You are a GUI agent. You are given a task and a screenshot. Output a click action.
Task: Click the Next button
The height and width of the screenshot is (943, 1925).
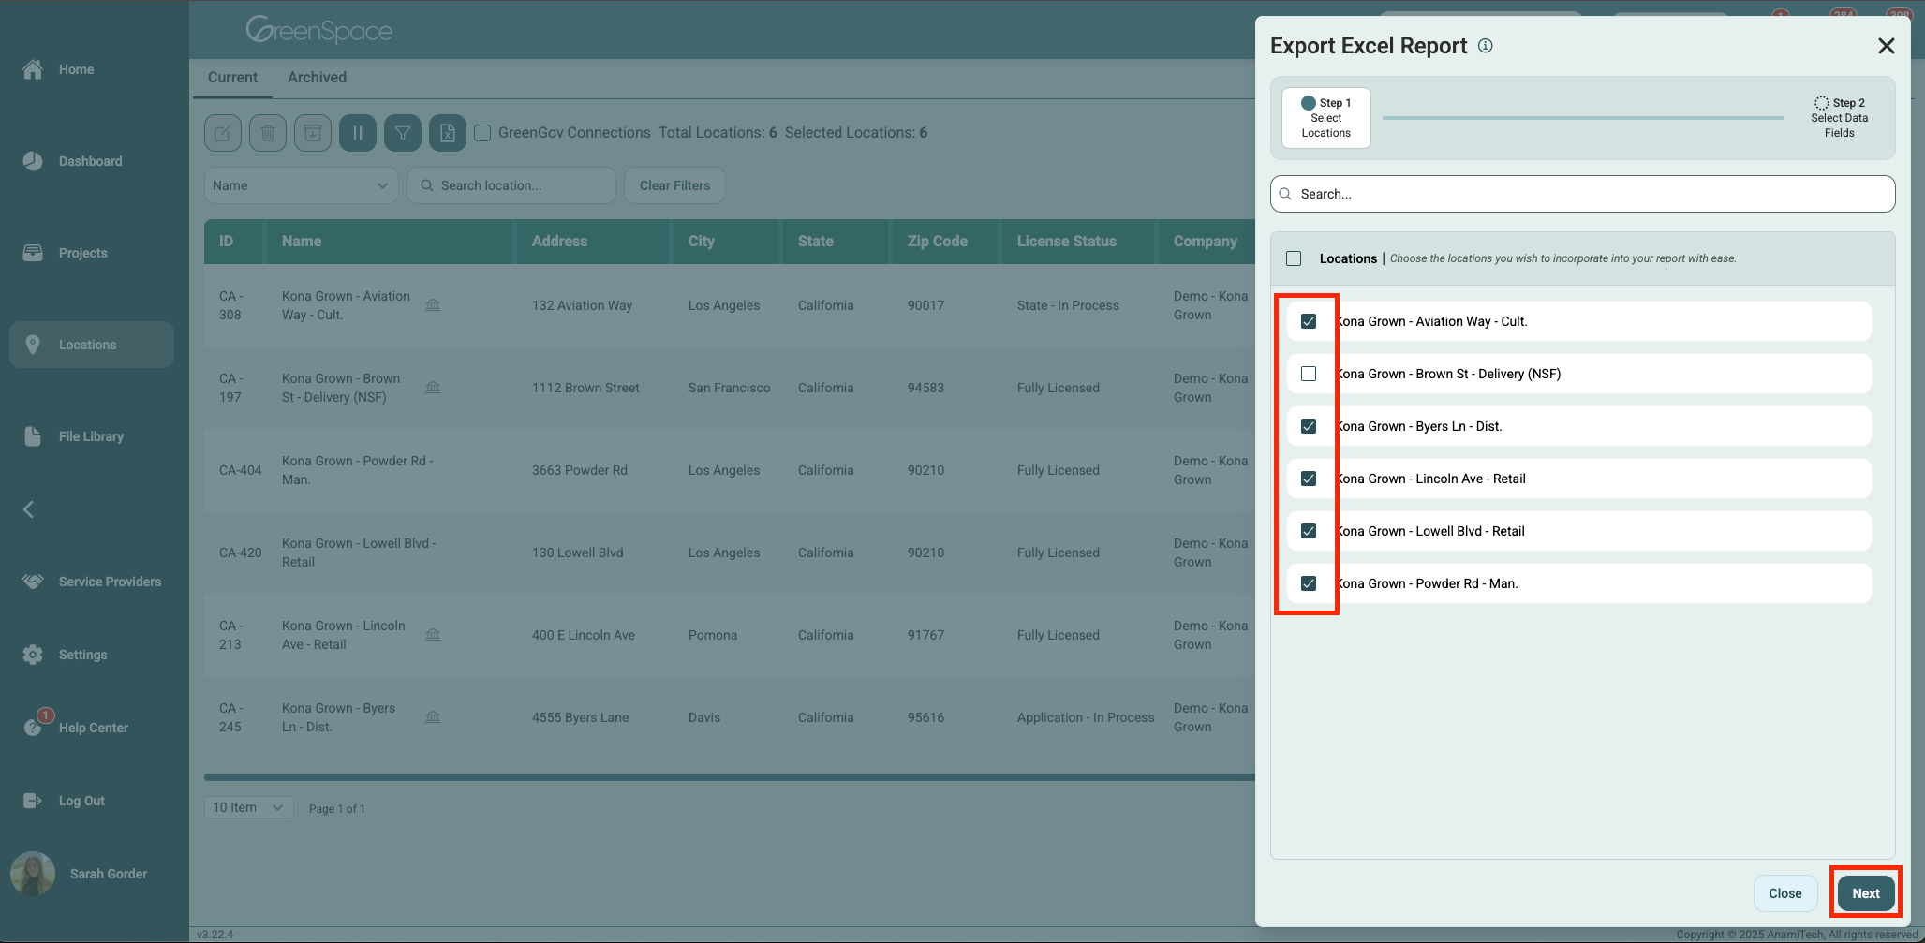pos(1866,893)
